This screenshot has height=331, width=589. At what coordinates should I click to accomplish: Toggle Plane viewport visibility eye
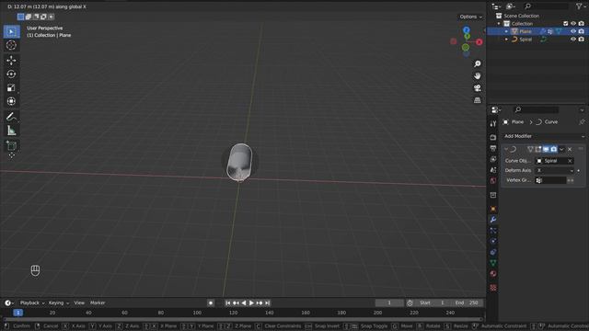[573, 31]
